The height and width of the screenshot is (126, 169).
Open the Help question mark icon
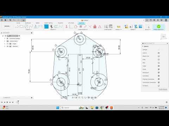pyautogui.click(x=162, y=20)
